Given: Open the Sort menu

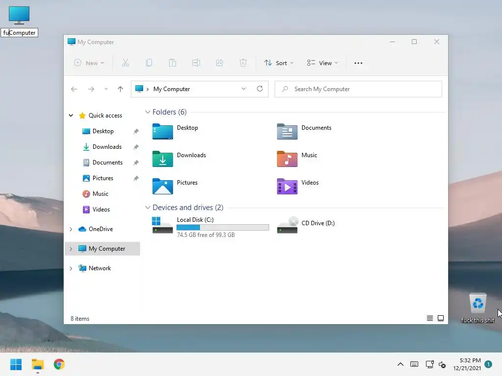Looking at the screenshot, I should click(278, 63).
